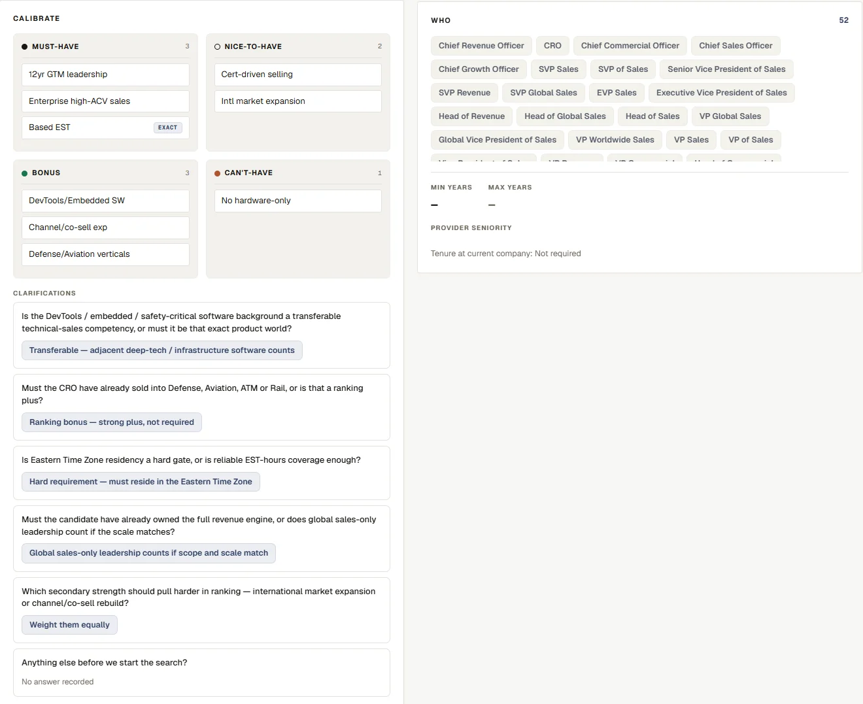Select the SVP Global Sales chip
This screenshot has height=704, width=863.
point(543,93)
